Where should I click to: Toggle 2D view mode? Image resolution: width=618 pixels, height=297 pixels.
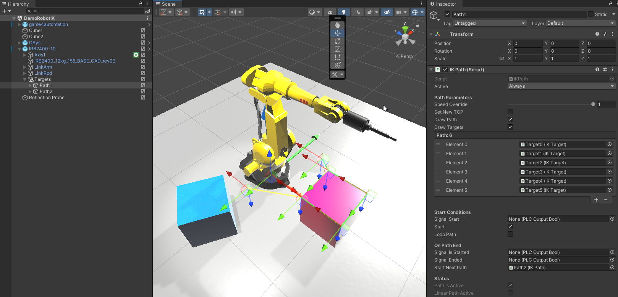[x=330, y=12]
